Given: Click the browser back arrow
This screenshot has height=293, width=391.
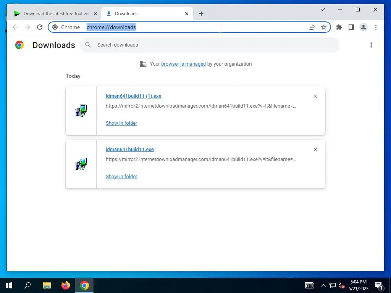Looking at the screenshot, I should [15, 27].
